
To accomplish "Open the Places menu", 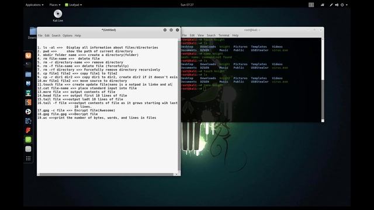I will [54, 5].
